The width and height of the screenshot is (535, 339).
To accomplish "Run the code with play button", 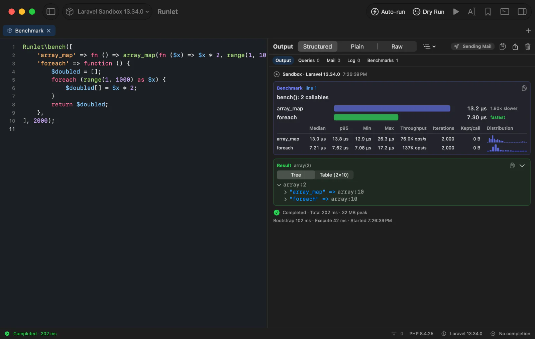I will pos(456,12).
